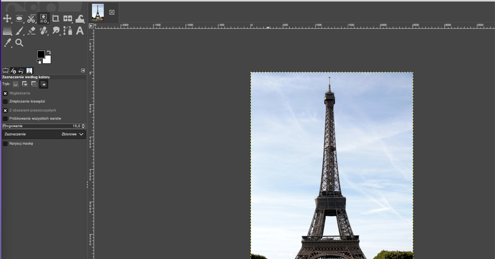Switch to the Undo History tab
Image resolution: width=495 pixels, height=259 pixels.
pyautogui.click(x=21, y=71)
